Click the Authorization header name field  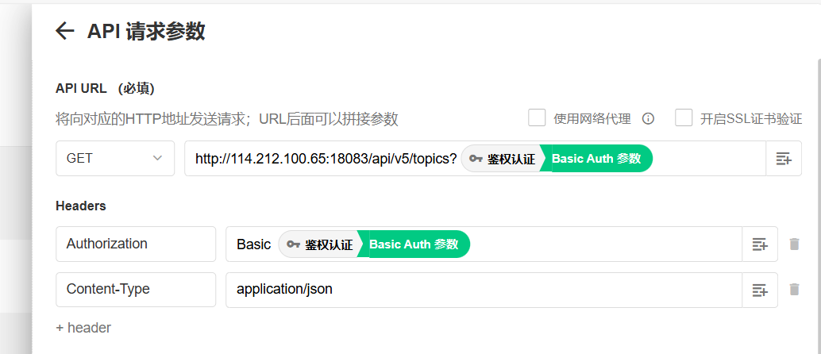[x=135, y=244]
